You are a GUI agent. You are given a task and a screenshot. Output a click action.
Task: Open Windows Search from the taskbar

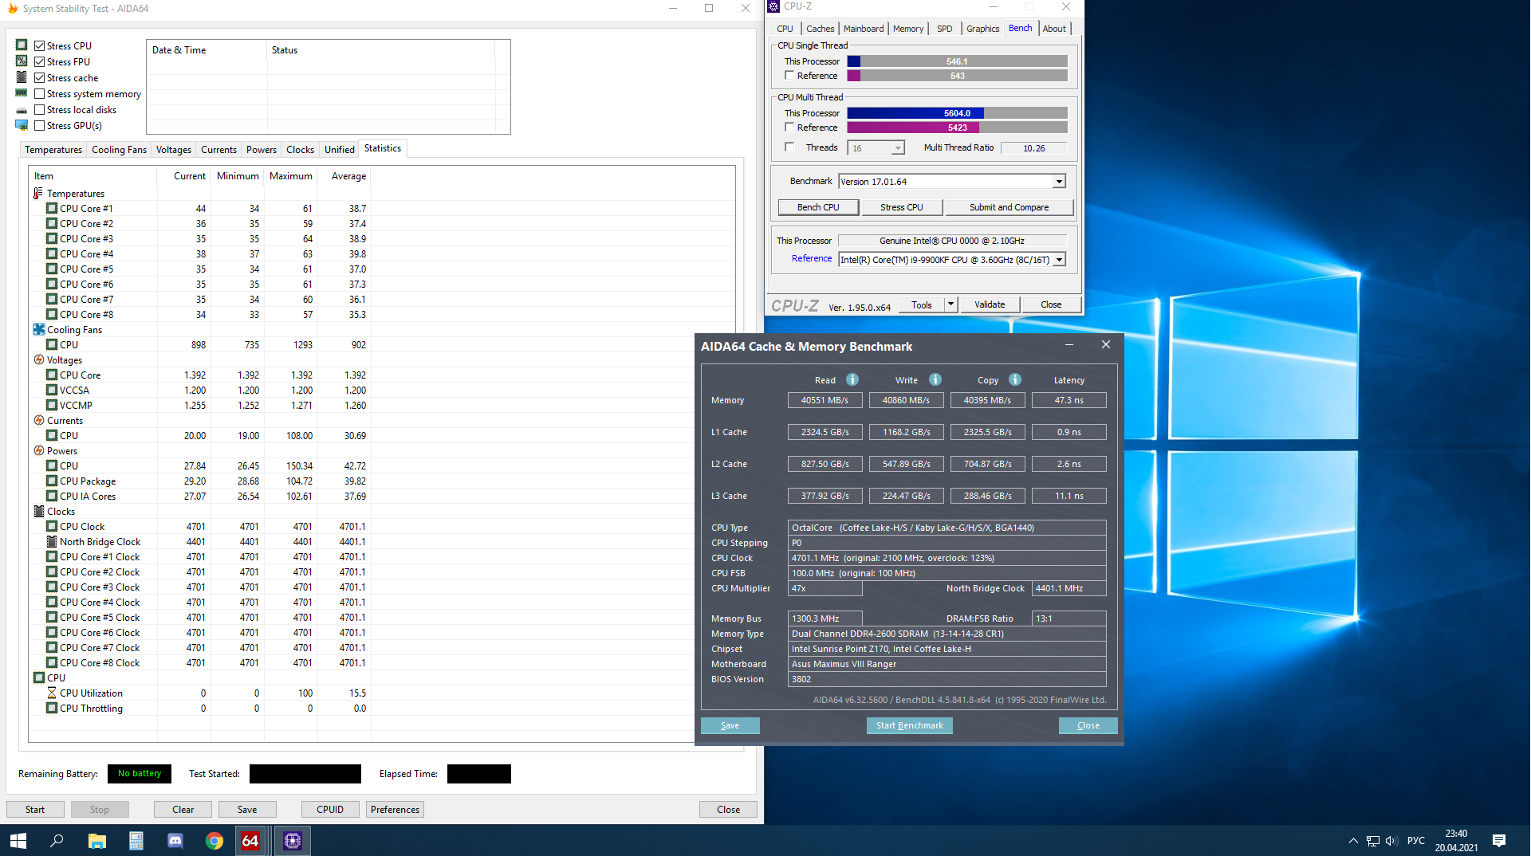click(x=57, y=840)
